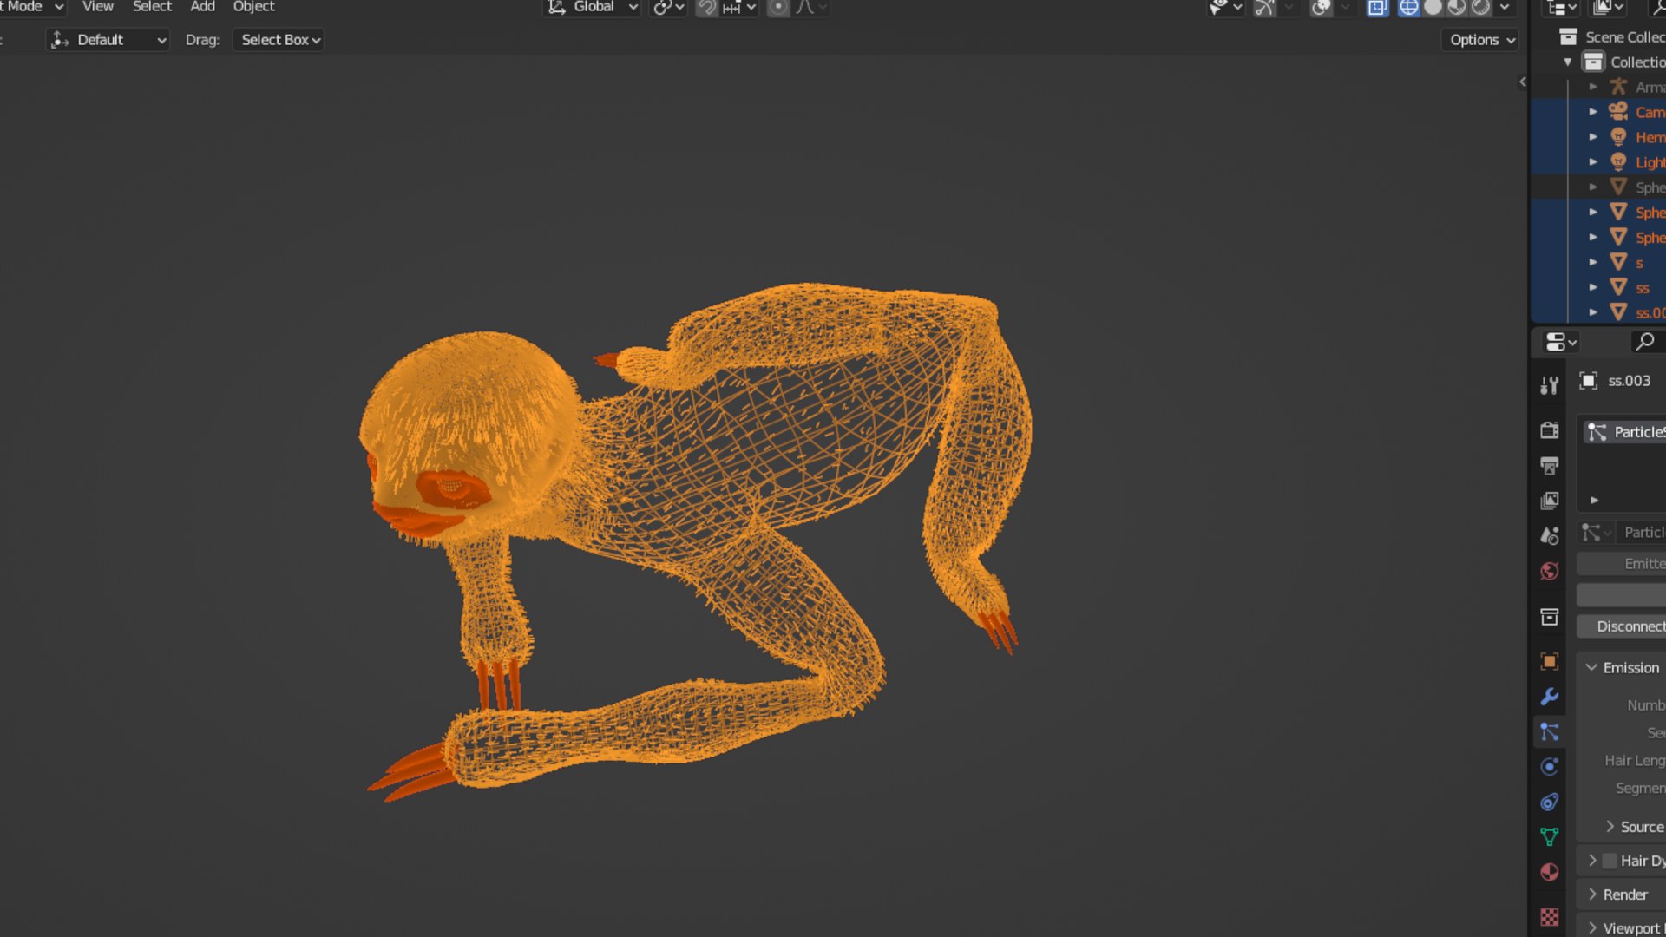Open the World properties tab
The image size is (1666, 937).
[x=1549, y=571]
